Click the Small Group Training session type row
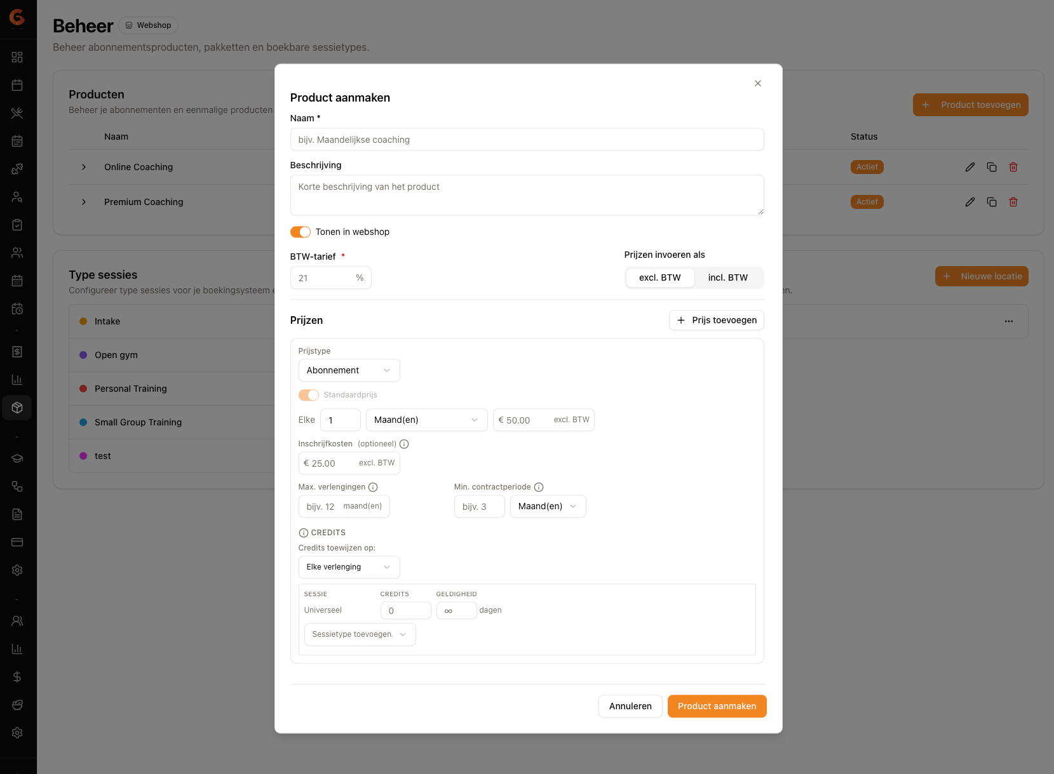The height and width of the screenshot is (774, 1054). (172, 422)
